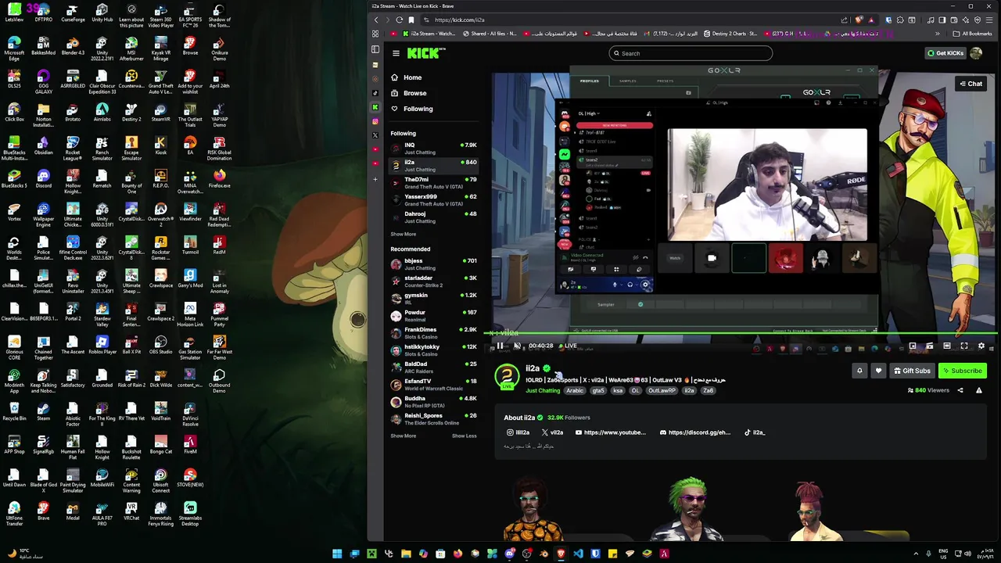The height and width of the screenshot is (563, 1001).
Task: Open All Bookmarks folder
Action: 974,34
